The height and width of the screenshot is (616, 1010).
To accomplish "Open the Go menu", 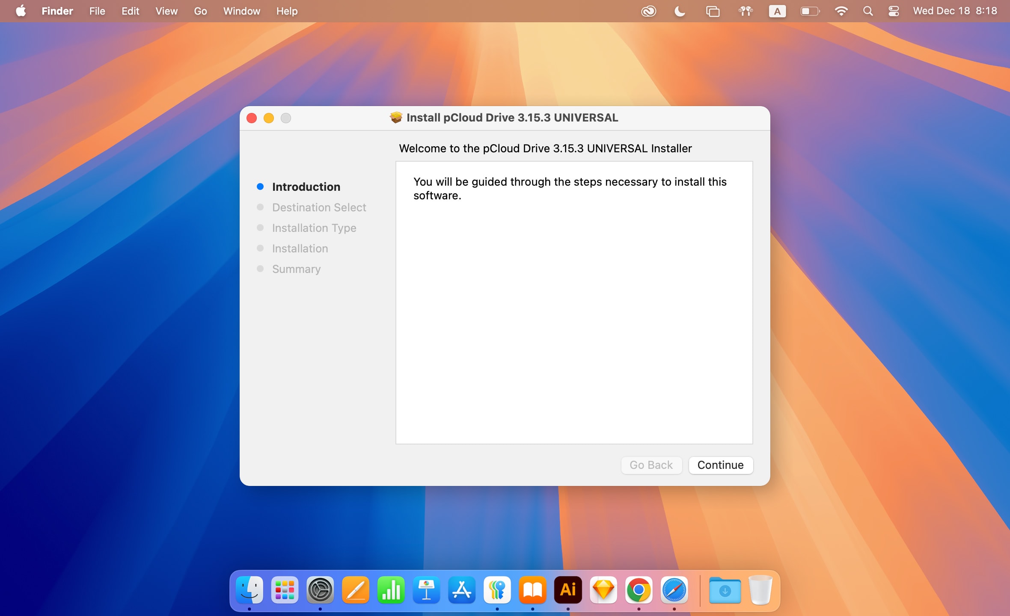I will [200, 11].
